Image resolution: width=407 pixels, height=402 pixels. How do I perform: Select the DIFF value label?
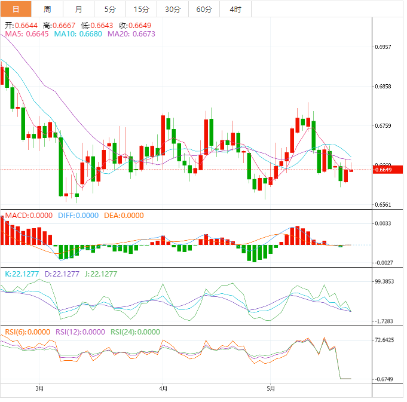click(x=78, y=216)
